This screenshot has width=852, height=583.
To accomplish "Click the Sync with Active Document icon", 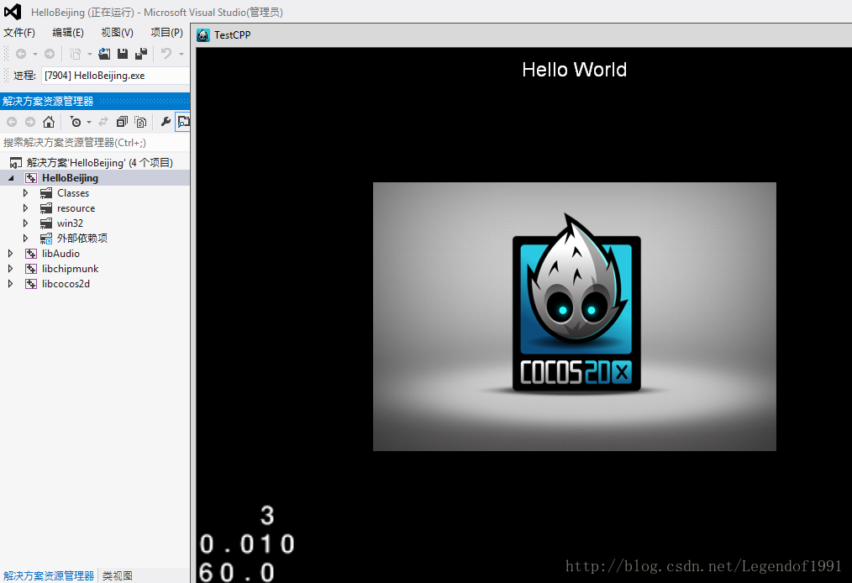I will click(x=103, y=122).
